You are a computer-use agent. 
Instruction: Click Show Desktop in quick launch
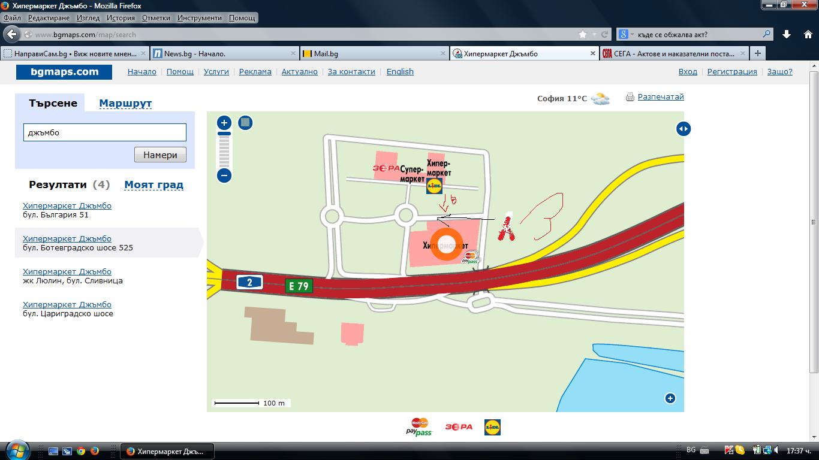coord(53,451)
